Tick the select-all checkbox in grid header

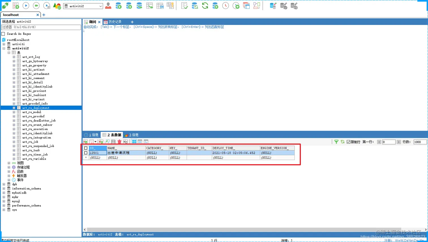click(86, 148)
